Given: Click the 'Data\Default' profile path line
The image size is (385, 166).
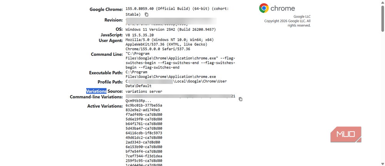Looking at the screenshot, I should pyautogui.click(x=139, y=86).
